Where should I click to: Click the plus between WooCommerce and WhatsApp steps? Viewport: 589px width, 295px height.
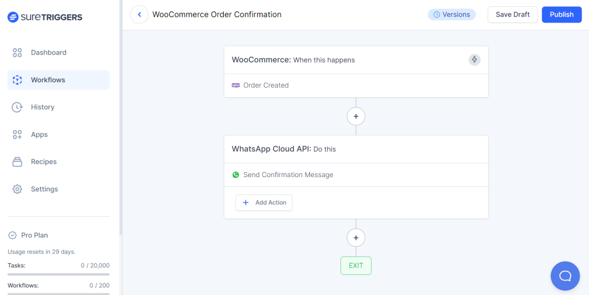[356, 116]
